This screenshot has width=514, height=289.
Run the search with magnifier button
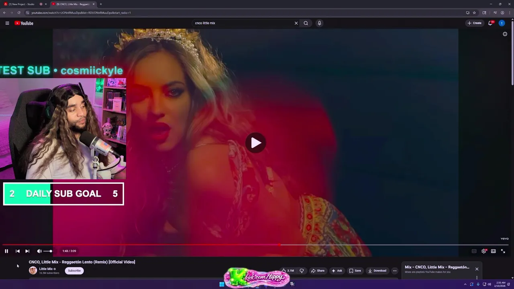pyautogui.click(x=306, y=23)
